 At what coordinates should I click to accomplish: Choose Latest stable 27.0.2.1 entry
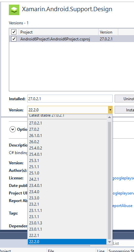[67, 116]
